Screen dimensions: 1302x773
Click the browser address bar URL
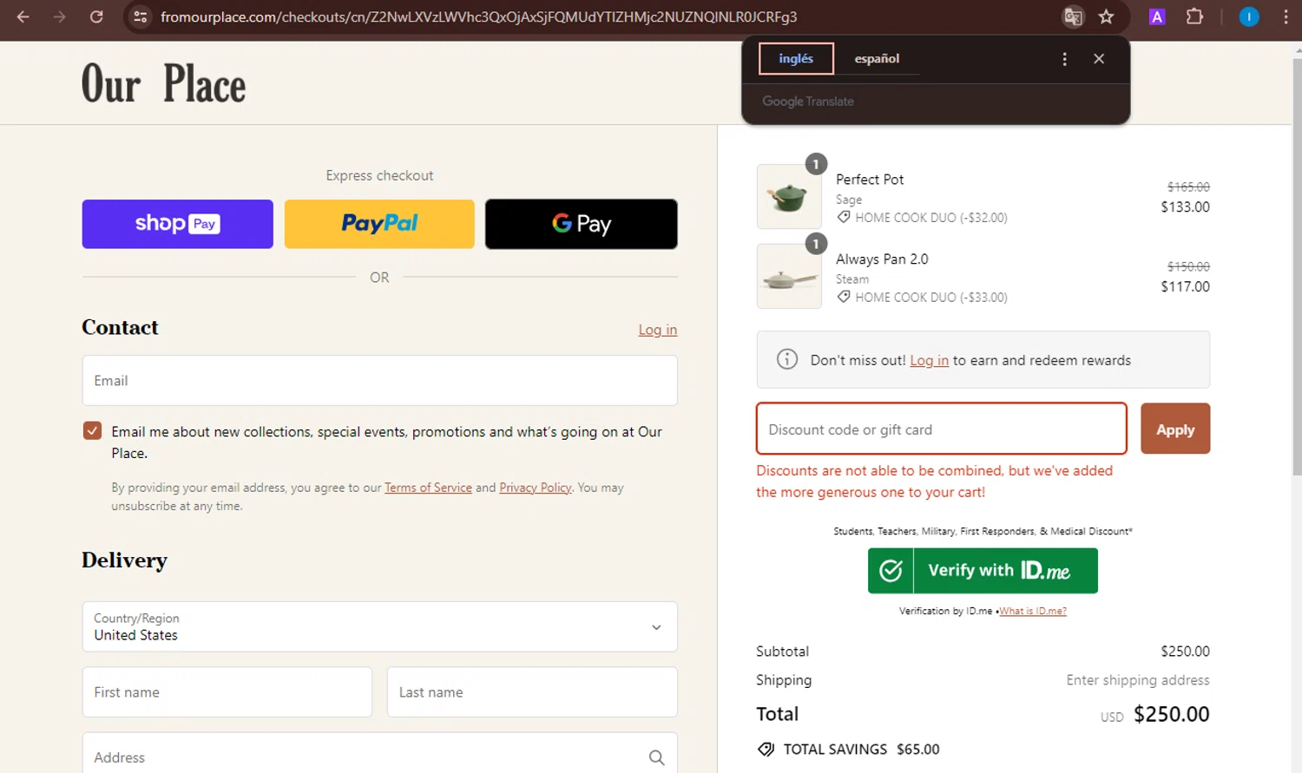[x=478, y=16]
